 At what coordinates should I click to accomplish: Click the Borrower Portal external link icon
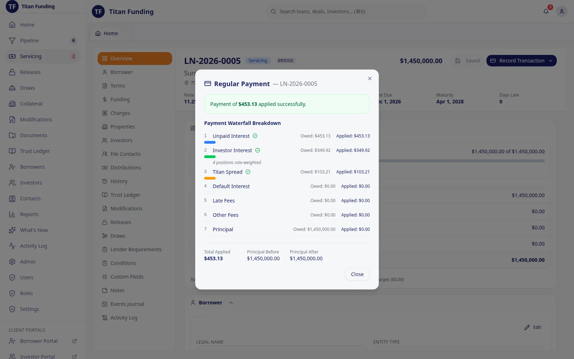[x=75, y=341]
